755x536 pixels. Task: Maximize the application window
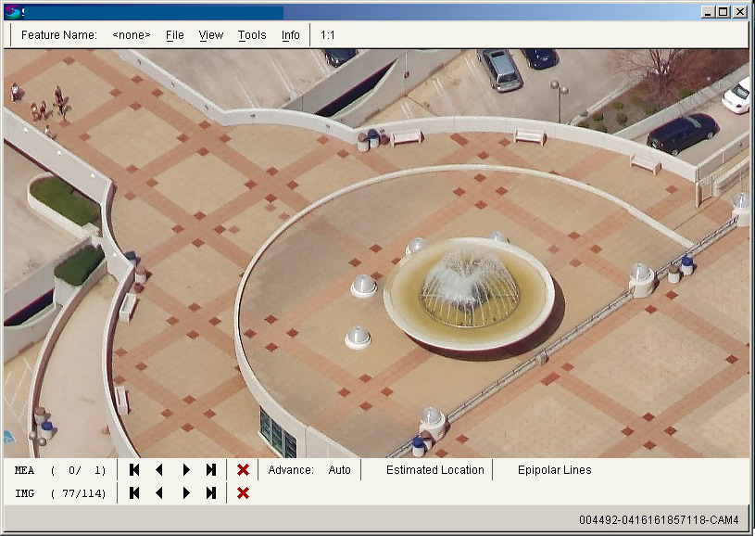(x=724, y=11)
